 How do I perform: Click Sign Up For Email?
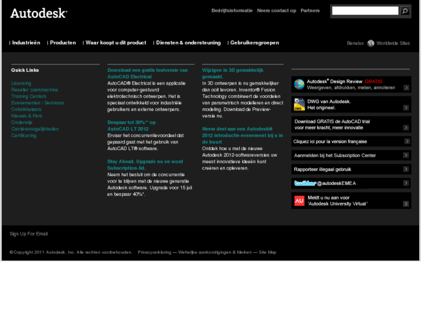point(29,234)
